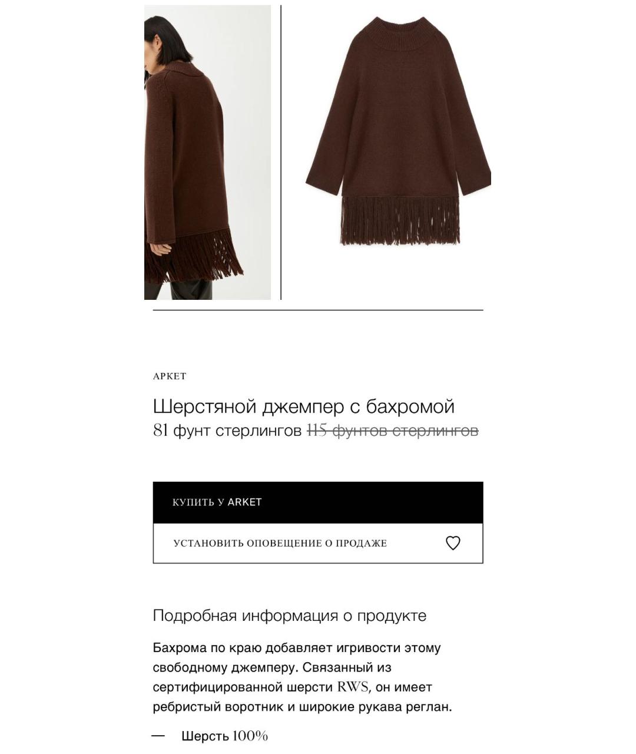The height and width of the screenshot is (754, 636).
Task: Select the Шерсть 100% composition line
Action: (224, 736)
